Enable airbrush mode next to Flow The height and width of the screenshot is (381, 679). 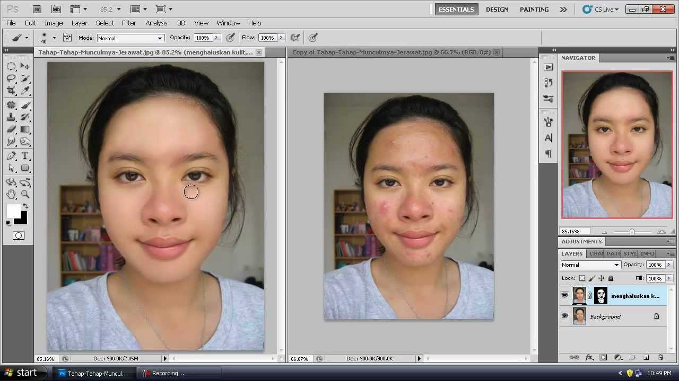pos(295,38)
